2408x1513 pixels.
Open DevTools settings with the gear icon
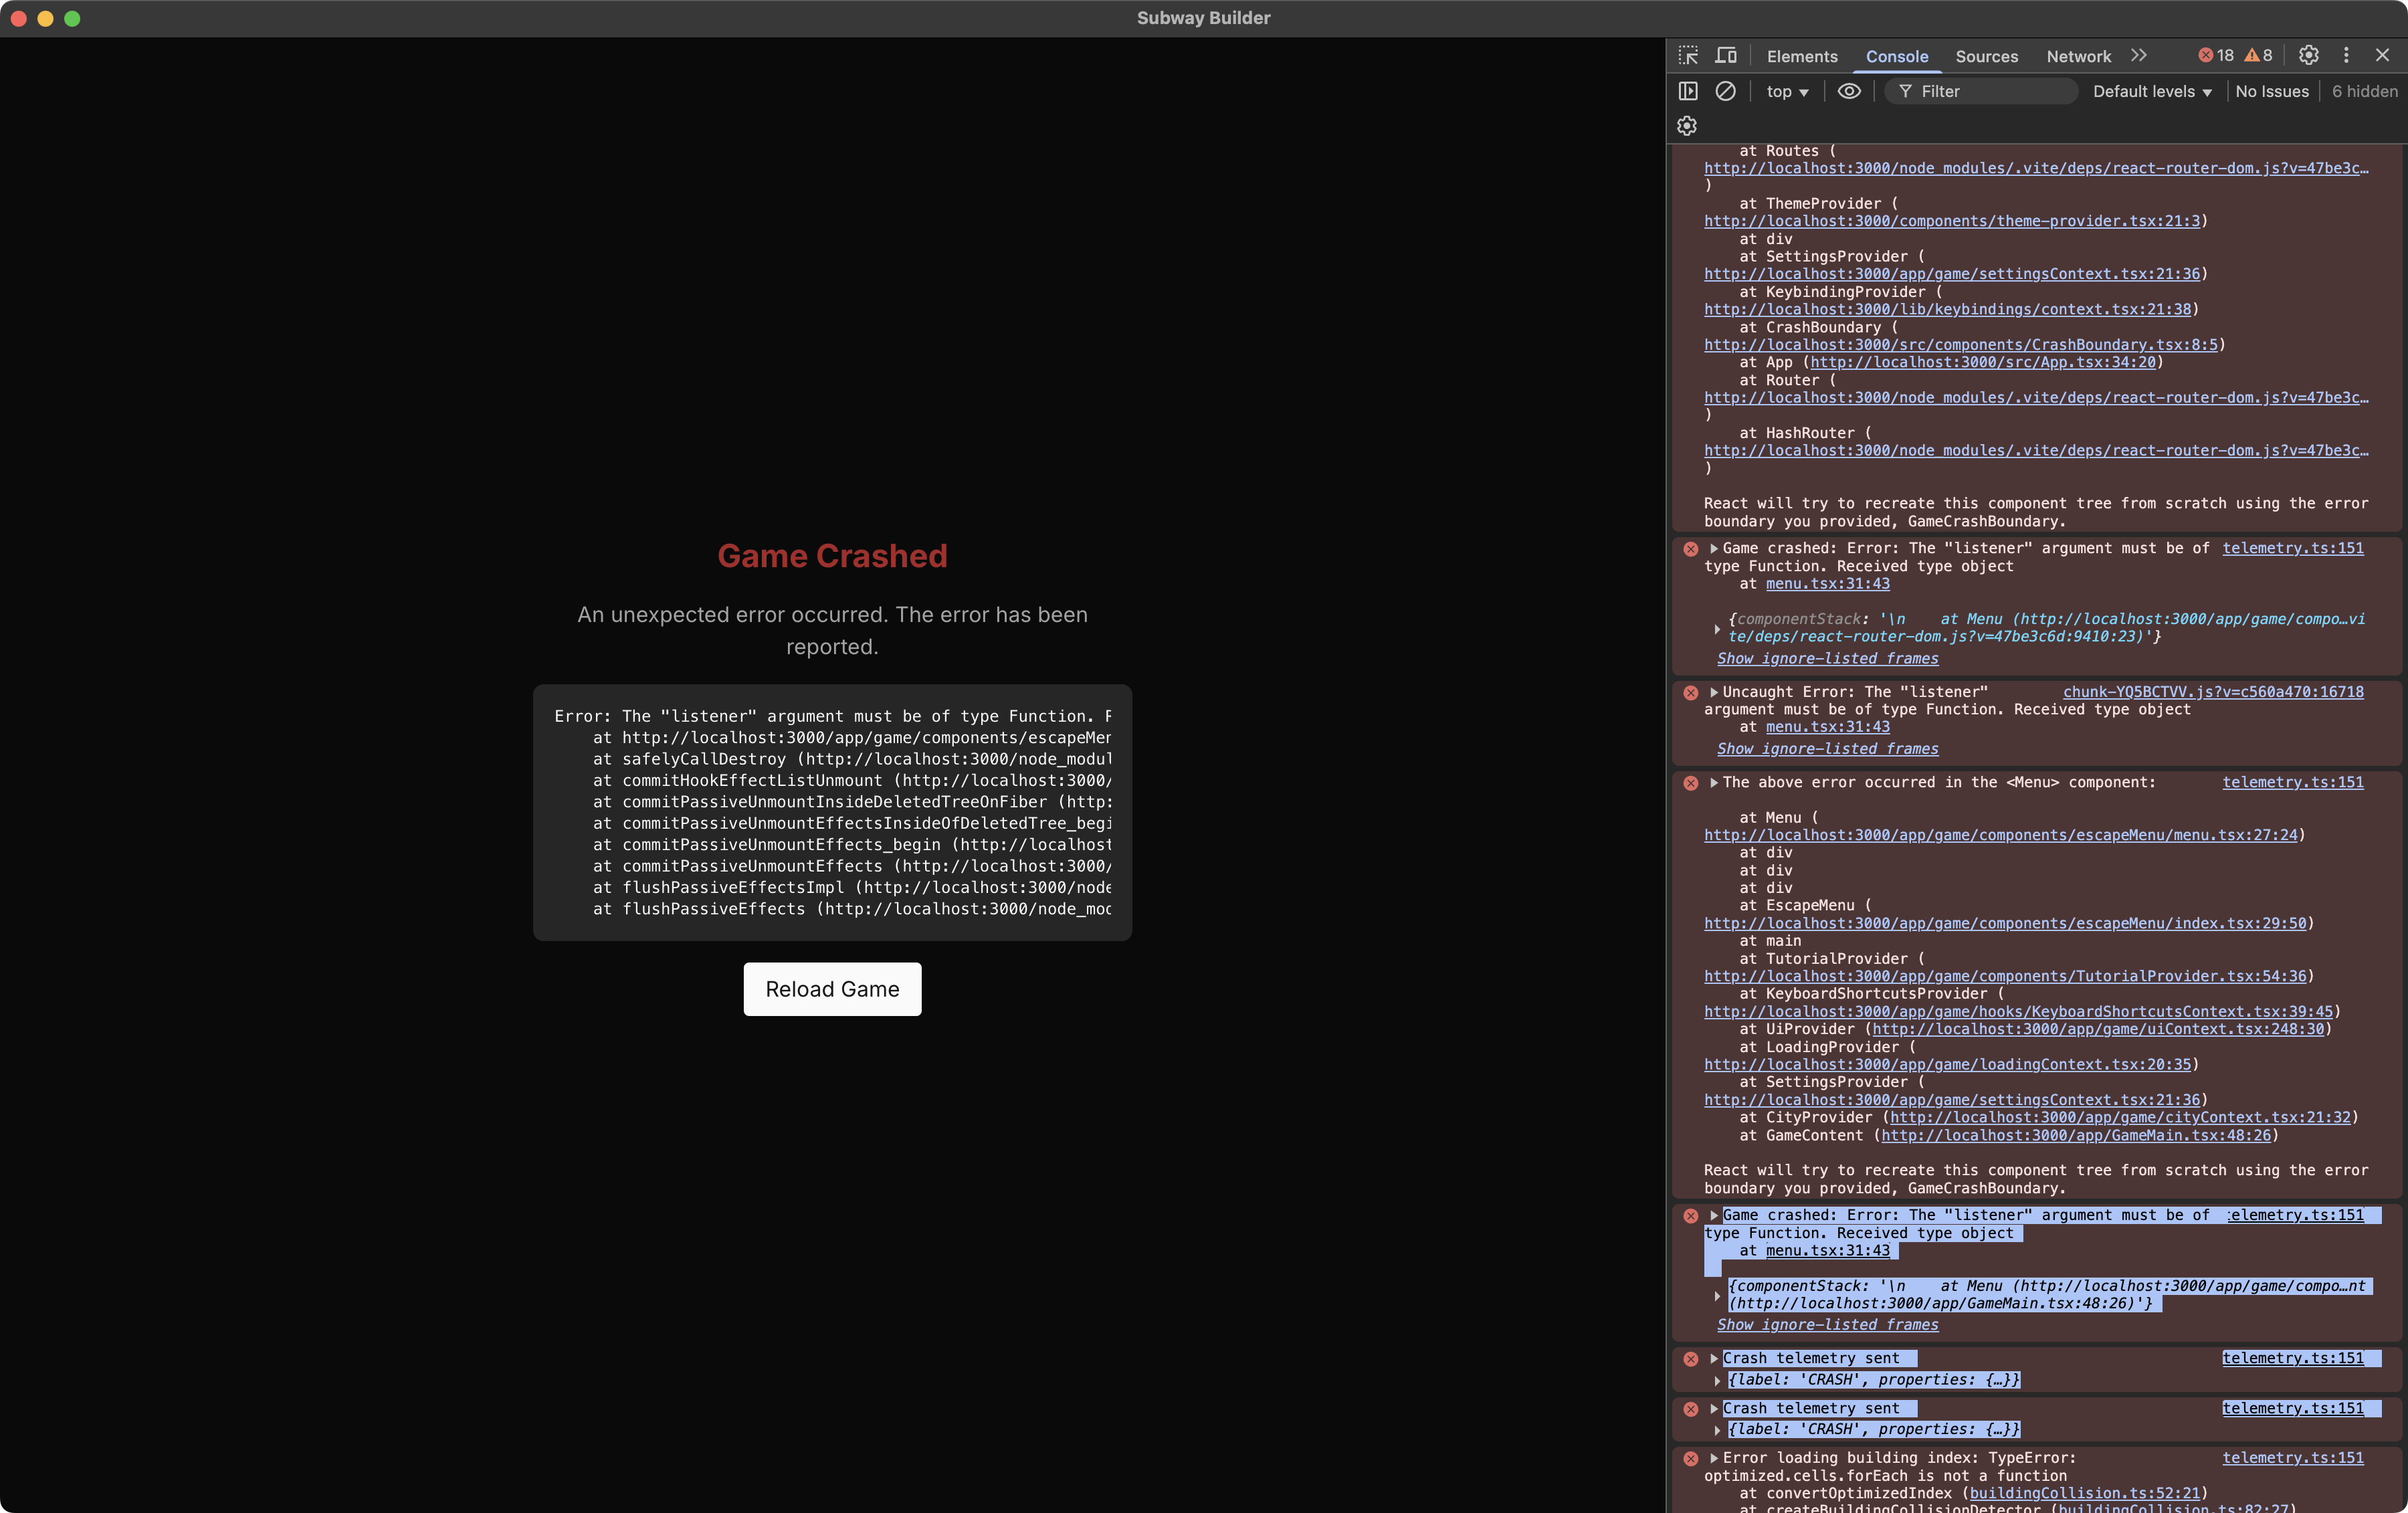(x=2309, y=56)
